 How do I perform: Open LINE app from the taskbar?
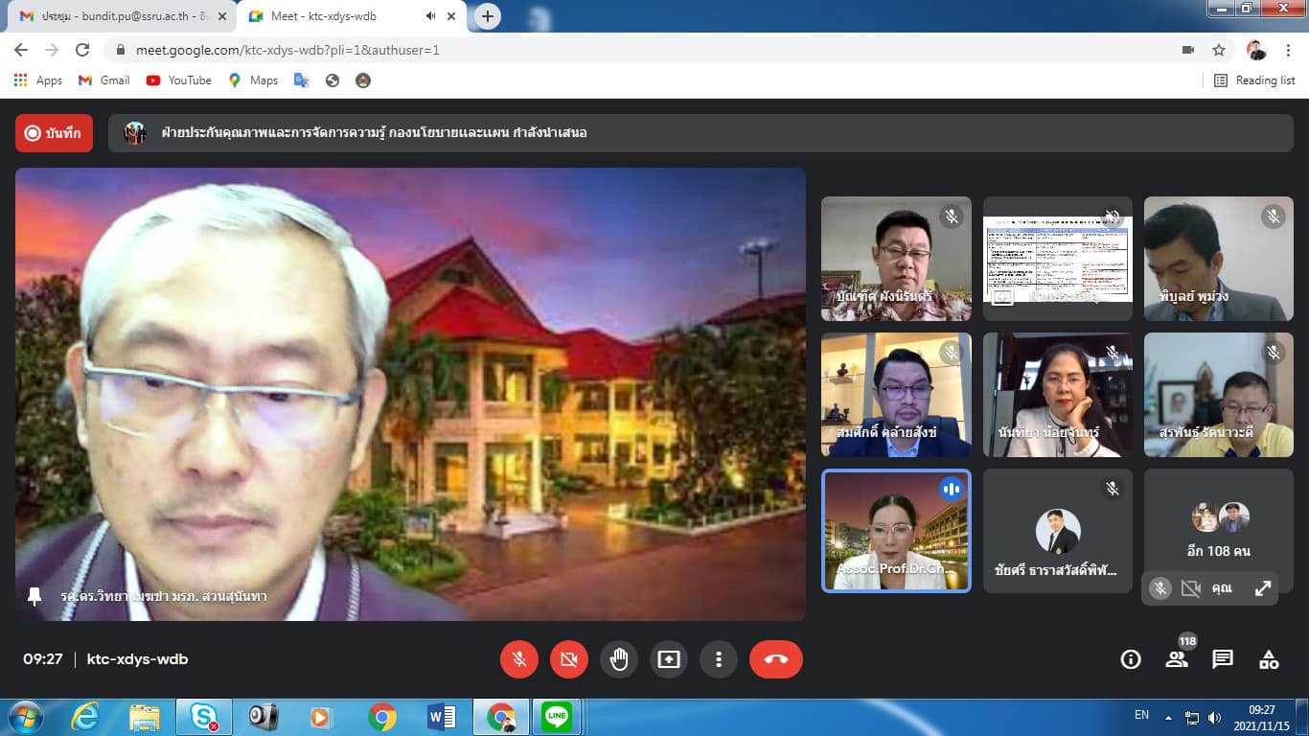[x=556, y=716]
